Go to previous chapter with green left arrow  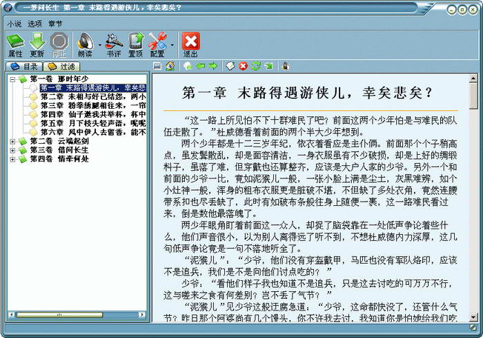pos(201,66)
